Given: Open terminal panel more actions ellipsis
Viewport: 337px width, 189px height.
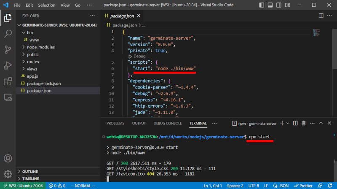Looking at the screenshot, I should 312,123.
